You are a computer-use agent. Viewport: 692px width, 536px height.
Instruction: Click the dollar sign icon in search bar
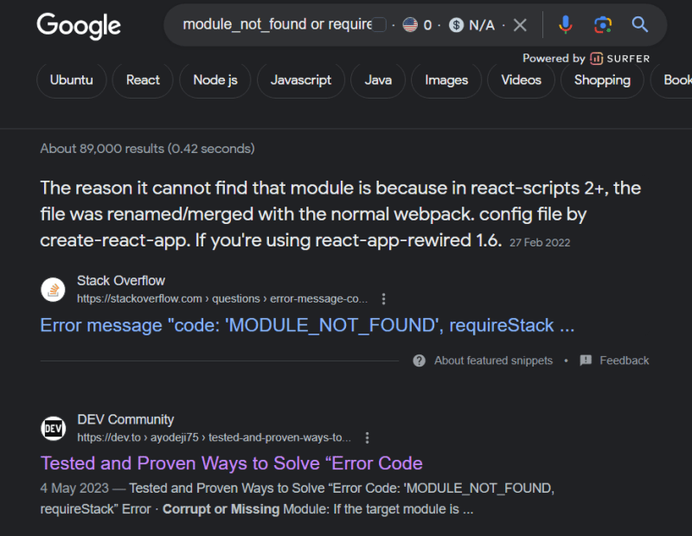tap(457, 25)
